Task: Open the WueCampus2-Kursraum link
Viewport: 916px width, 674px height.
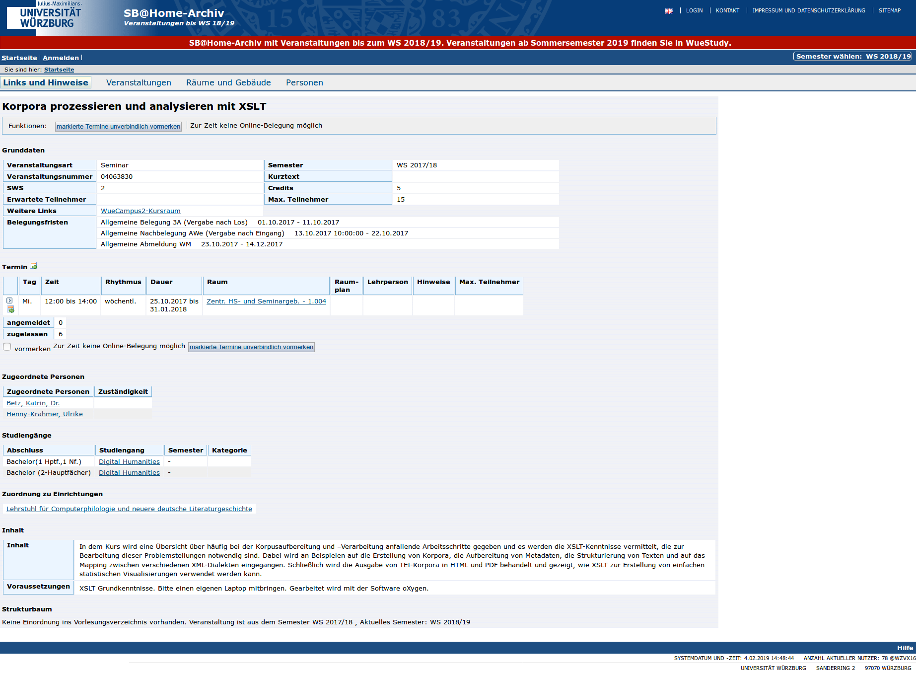Action: point(141,211)
